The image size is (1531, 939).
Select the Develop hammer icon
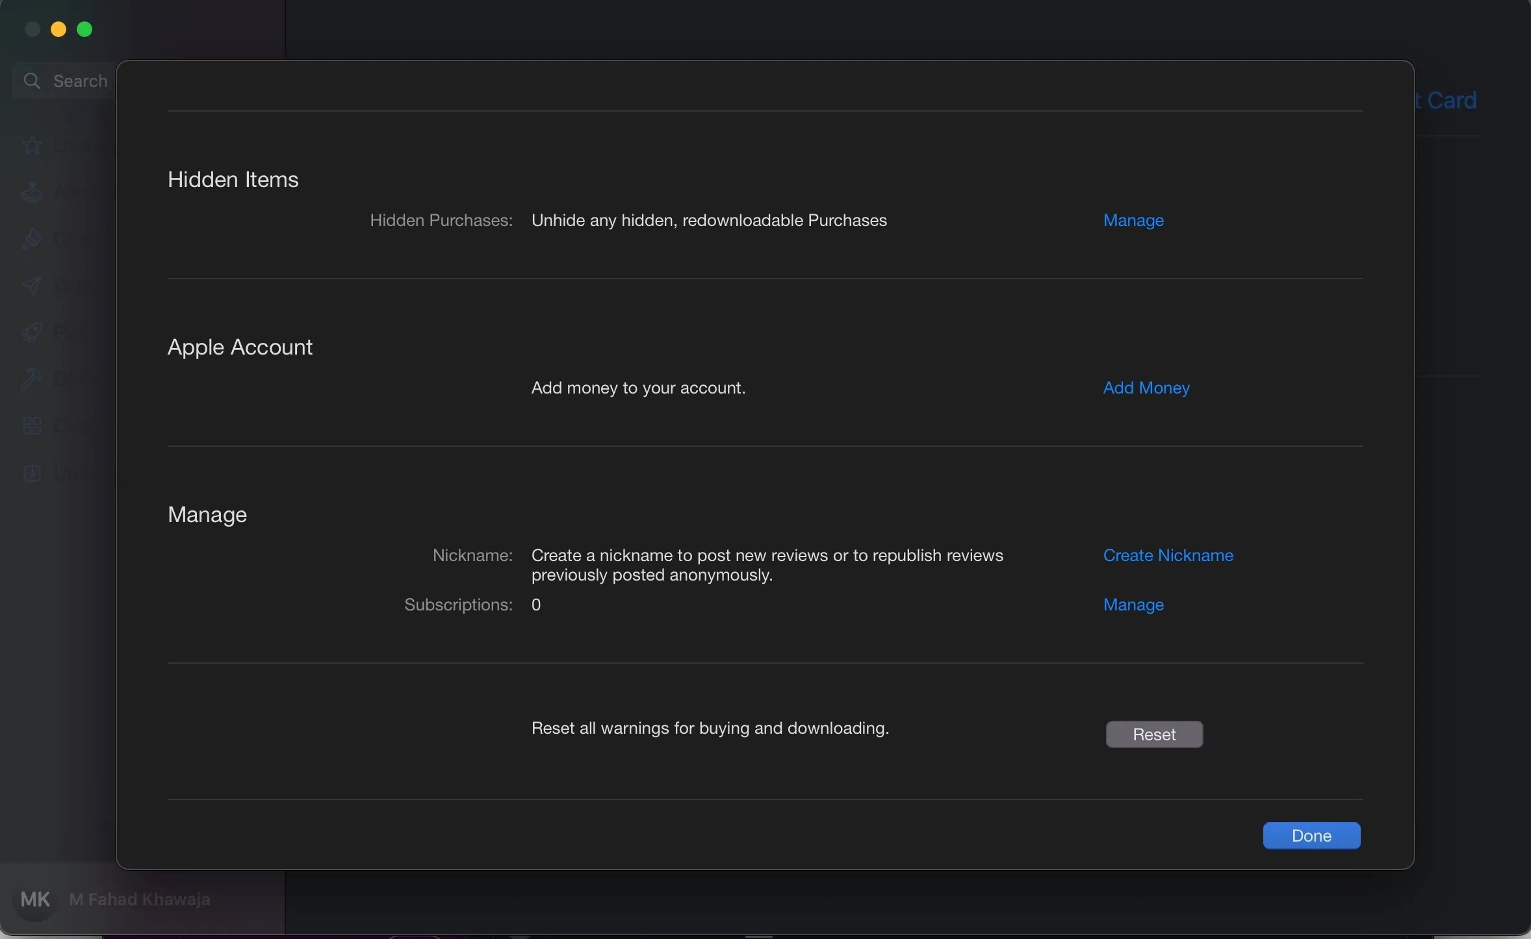[x=31, y=379]
